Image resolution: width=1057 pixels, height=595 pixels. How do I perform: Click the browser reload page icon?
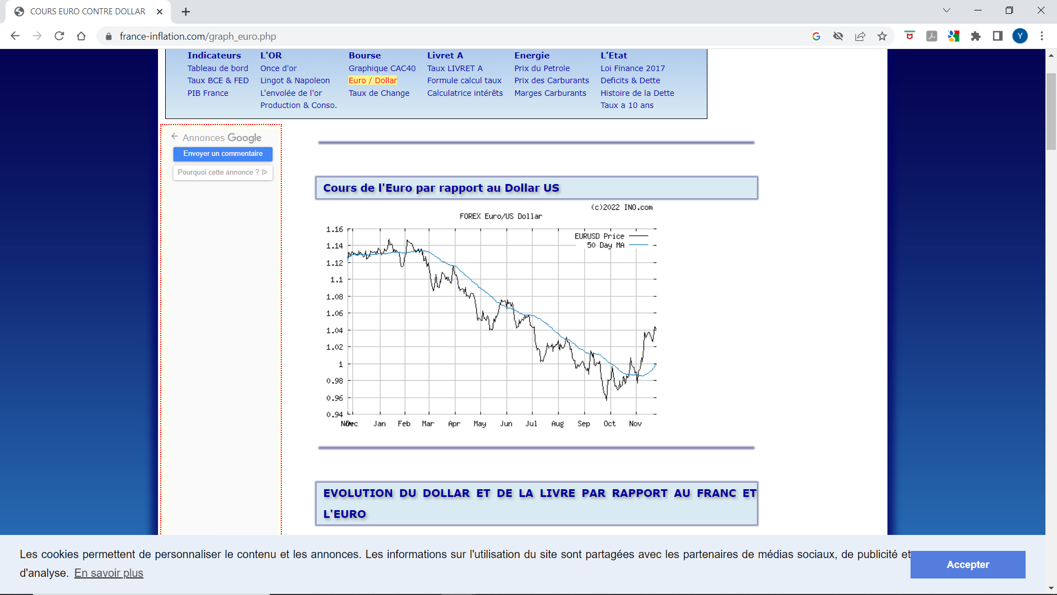(x=59, y=36)
